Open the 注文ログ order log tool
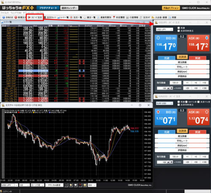Image resolution: width=211 pixels, height=193 pixels. pyautogui.click(x=145, y=17)
